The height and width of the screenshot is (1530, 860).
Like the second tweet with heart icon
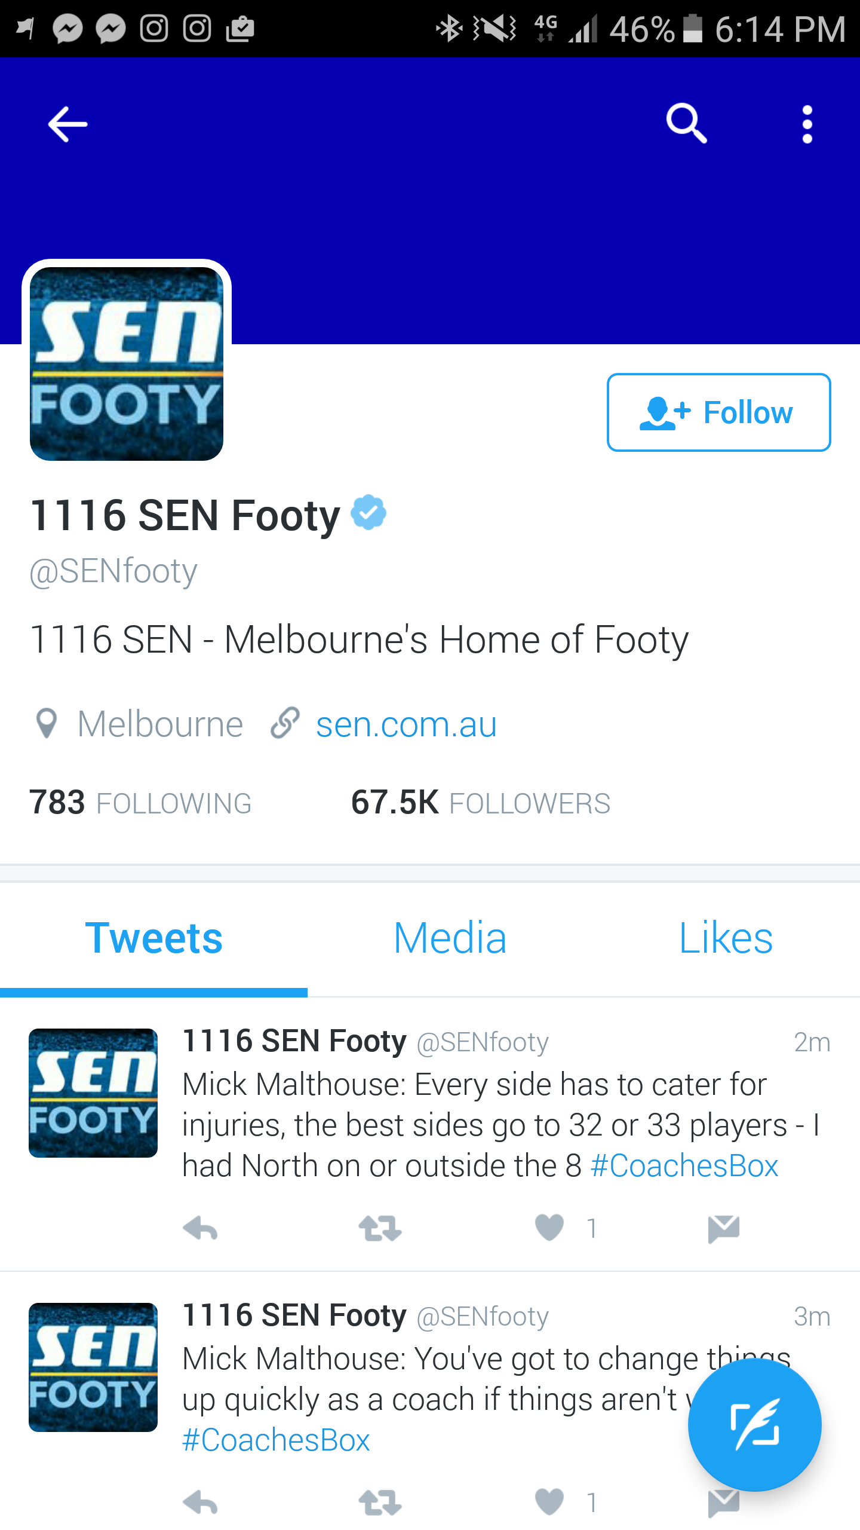click(x=549, y=1503)
